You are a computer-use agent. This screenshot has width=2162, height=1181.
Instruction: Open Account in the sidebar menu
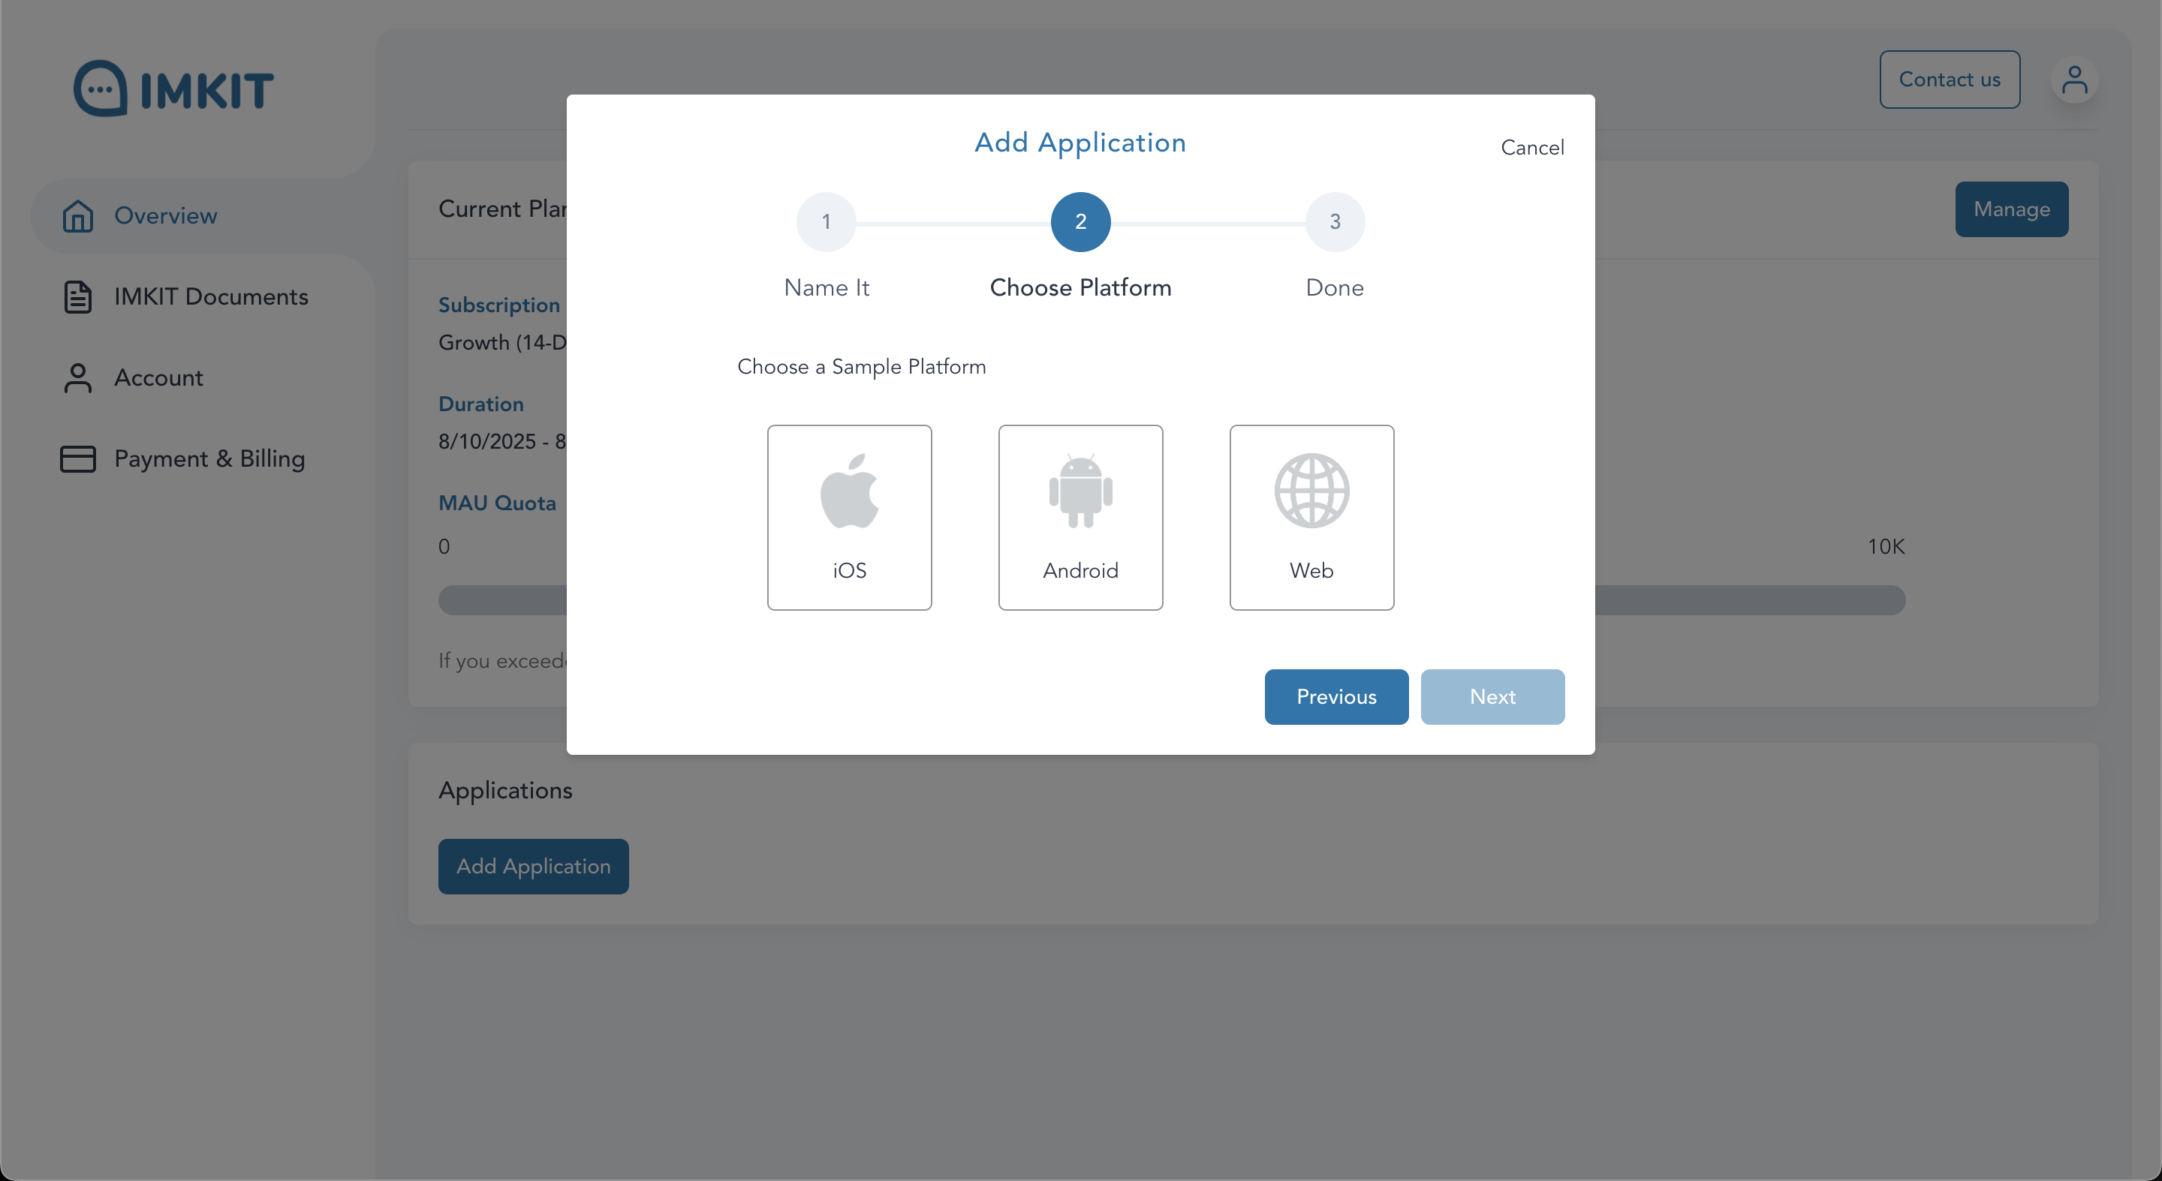pos(158,378)
